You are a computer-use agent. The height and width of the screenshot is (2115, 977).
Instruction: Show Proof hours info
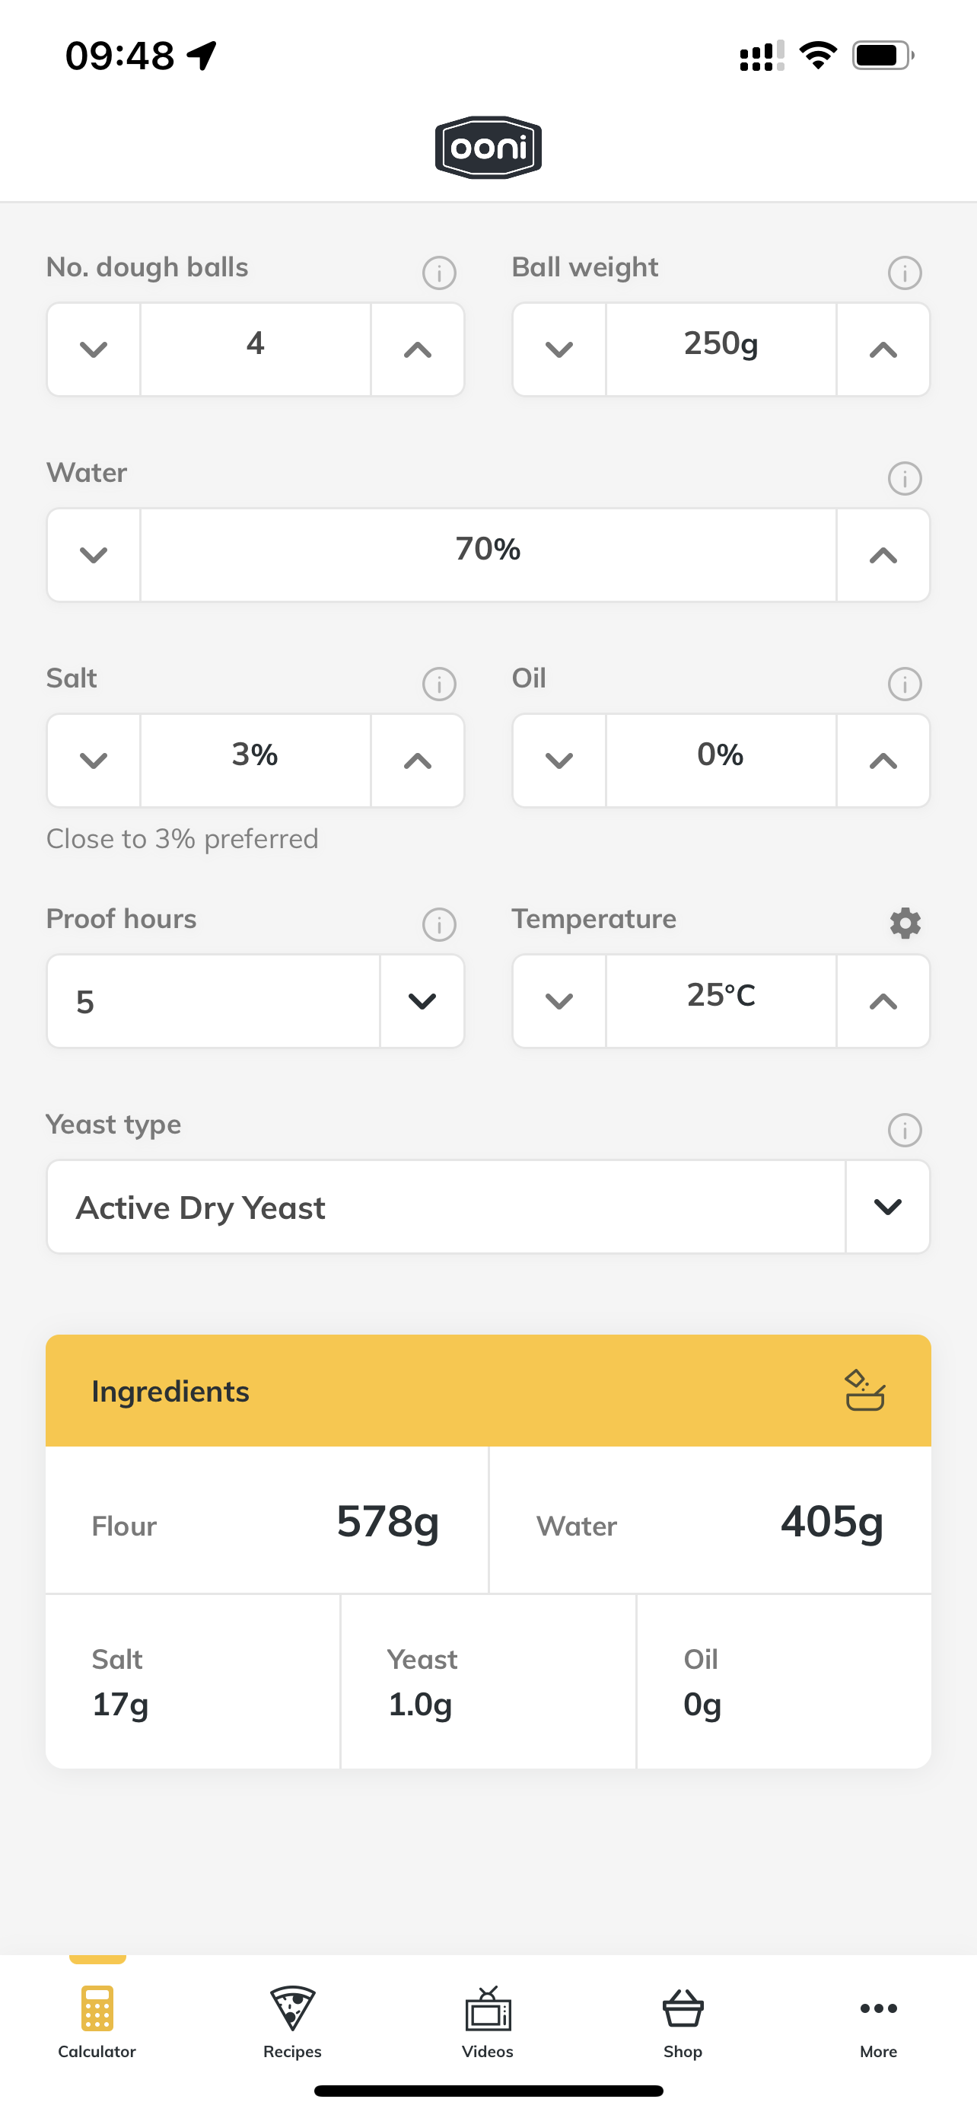click(x=439, y=924)
